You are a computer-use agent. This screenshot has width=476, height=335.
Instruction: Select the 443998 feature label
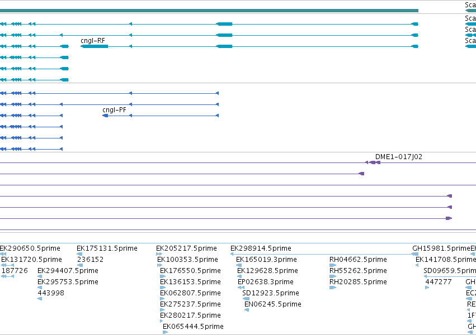click(x=51, y=293)
